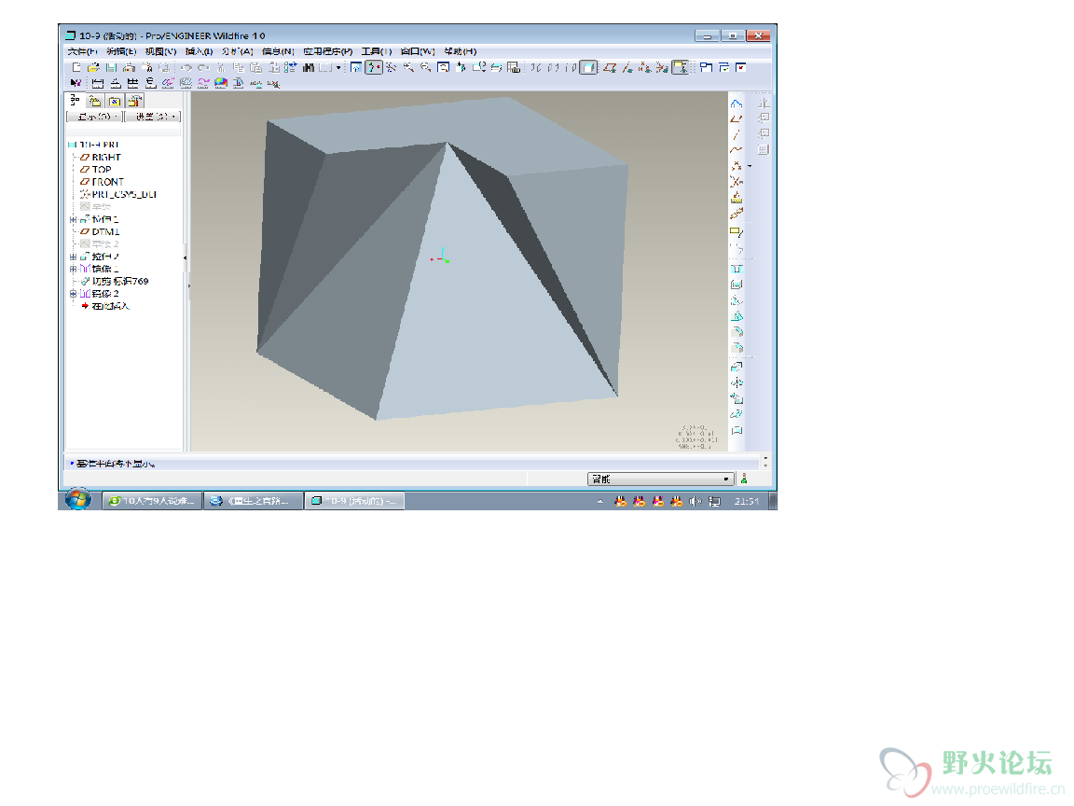Viewport: 1074px width, 806px height.
Task: Expand the 拉伸 2 feature node
Action: pos(73,257)
